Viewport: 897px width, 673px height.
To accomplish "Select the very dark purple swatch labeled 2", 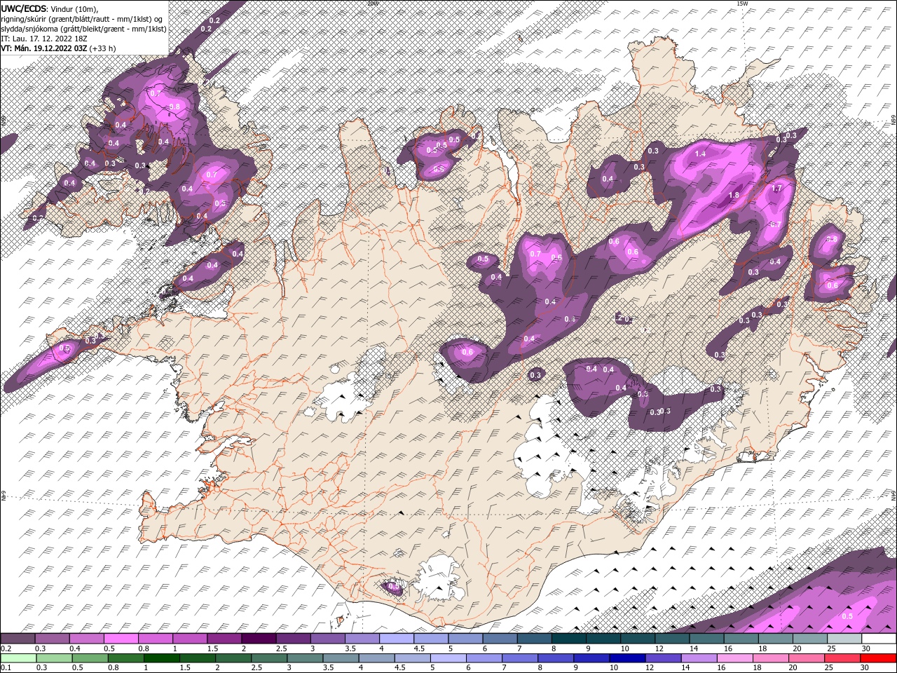I will (x=258, y=639).
